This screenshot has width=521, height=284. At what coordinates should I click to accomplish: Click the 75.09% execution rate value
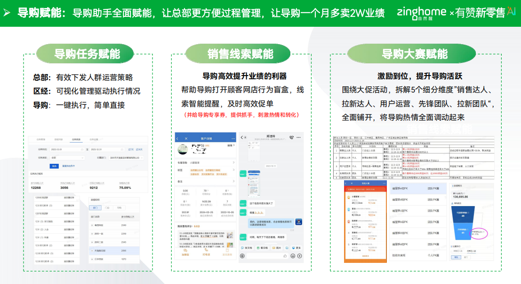pyautogui.click(x=125, y=188)
